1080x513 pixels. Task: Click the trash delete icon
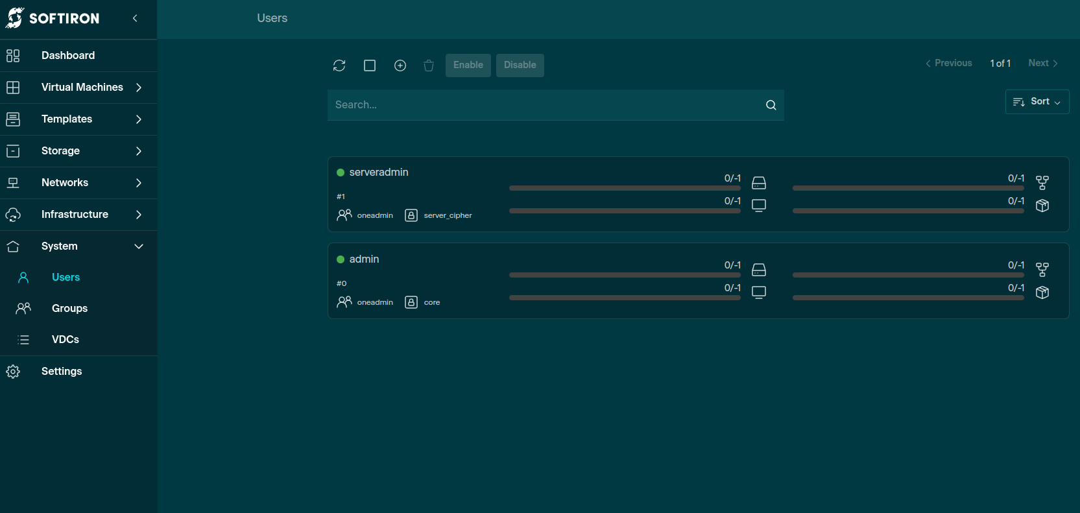(429, 66)
